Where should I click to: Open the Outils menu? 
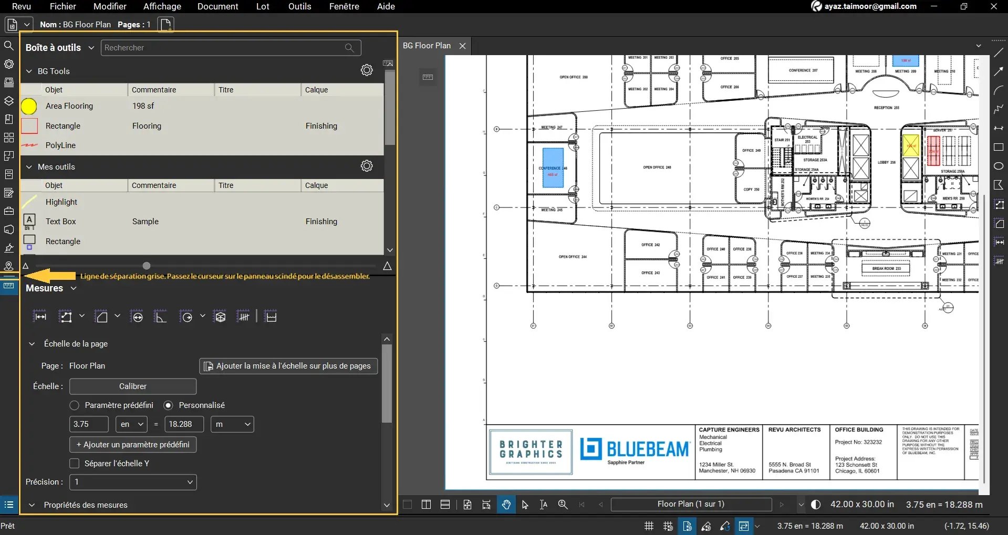click(x=299, y=6)
